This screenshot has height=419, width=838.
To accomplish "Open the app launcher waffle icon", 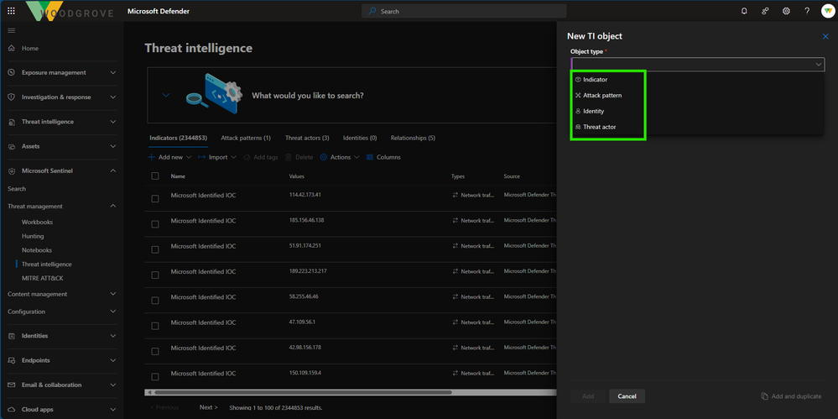I will point(11,11).
